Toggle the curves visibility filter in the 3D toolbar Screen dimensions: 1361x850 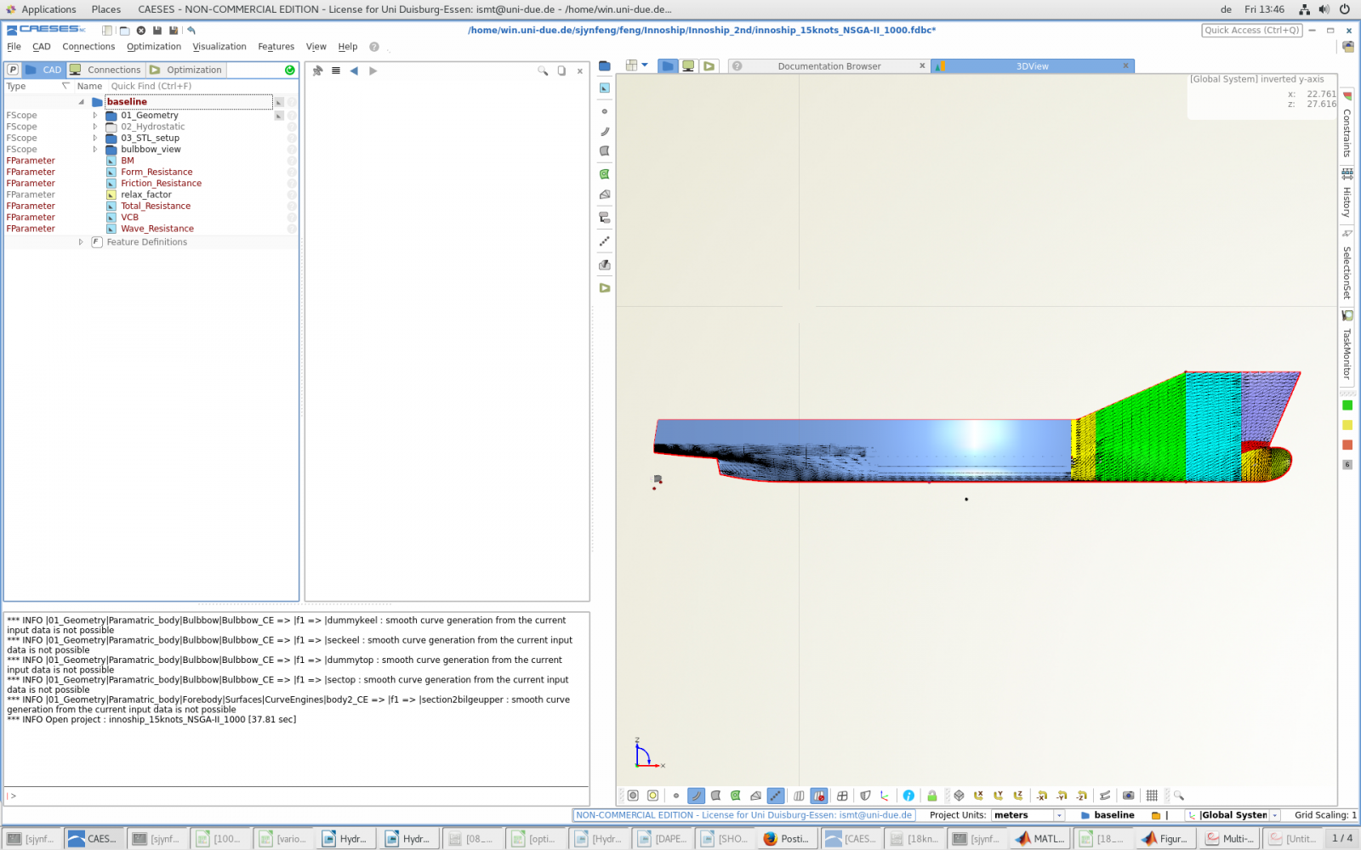[x=696, y=796]
